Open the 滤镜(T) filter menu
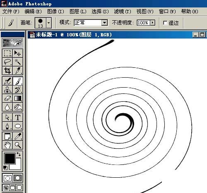This screenshot has height=193, width=207. 123,12
